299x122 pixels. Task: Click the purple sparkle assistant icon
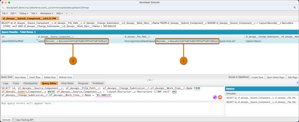215,97
